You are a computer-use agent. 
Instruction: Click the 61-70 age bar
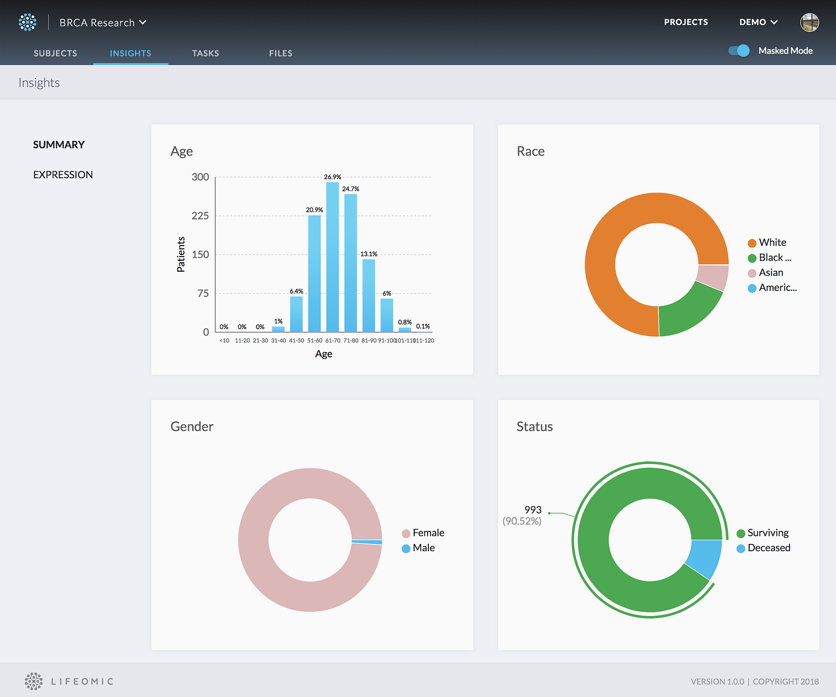[332, 257]
